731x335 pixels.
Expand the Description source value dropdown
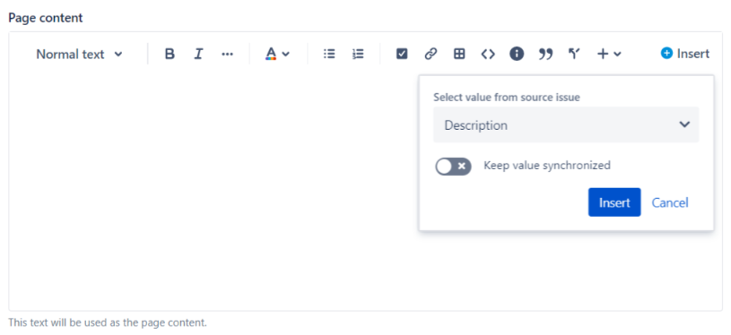[566, 125]
